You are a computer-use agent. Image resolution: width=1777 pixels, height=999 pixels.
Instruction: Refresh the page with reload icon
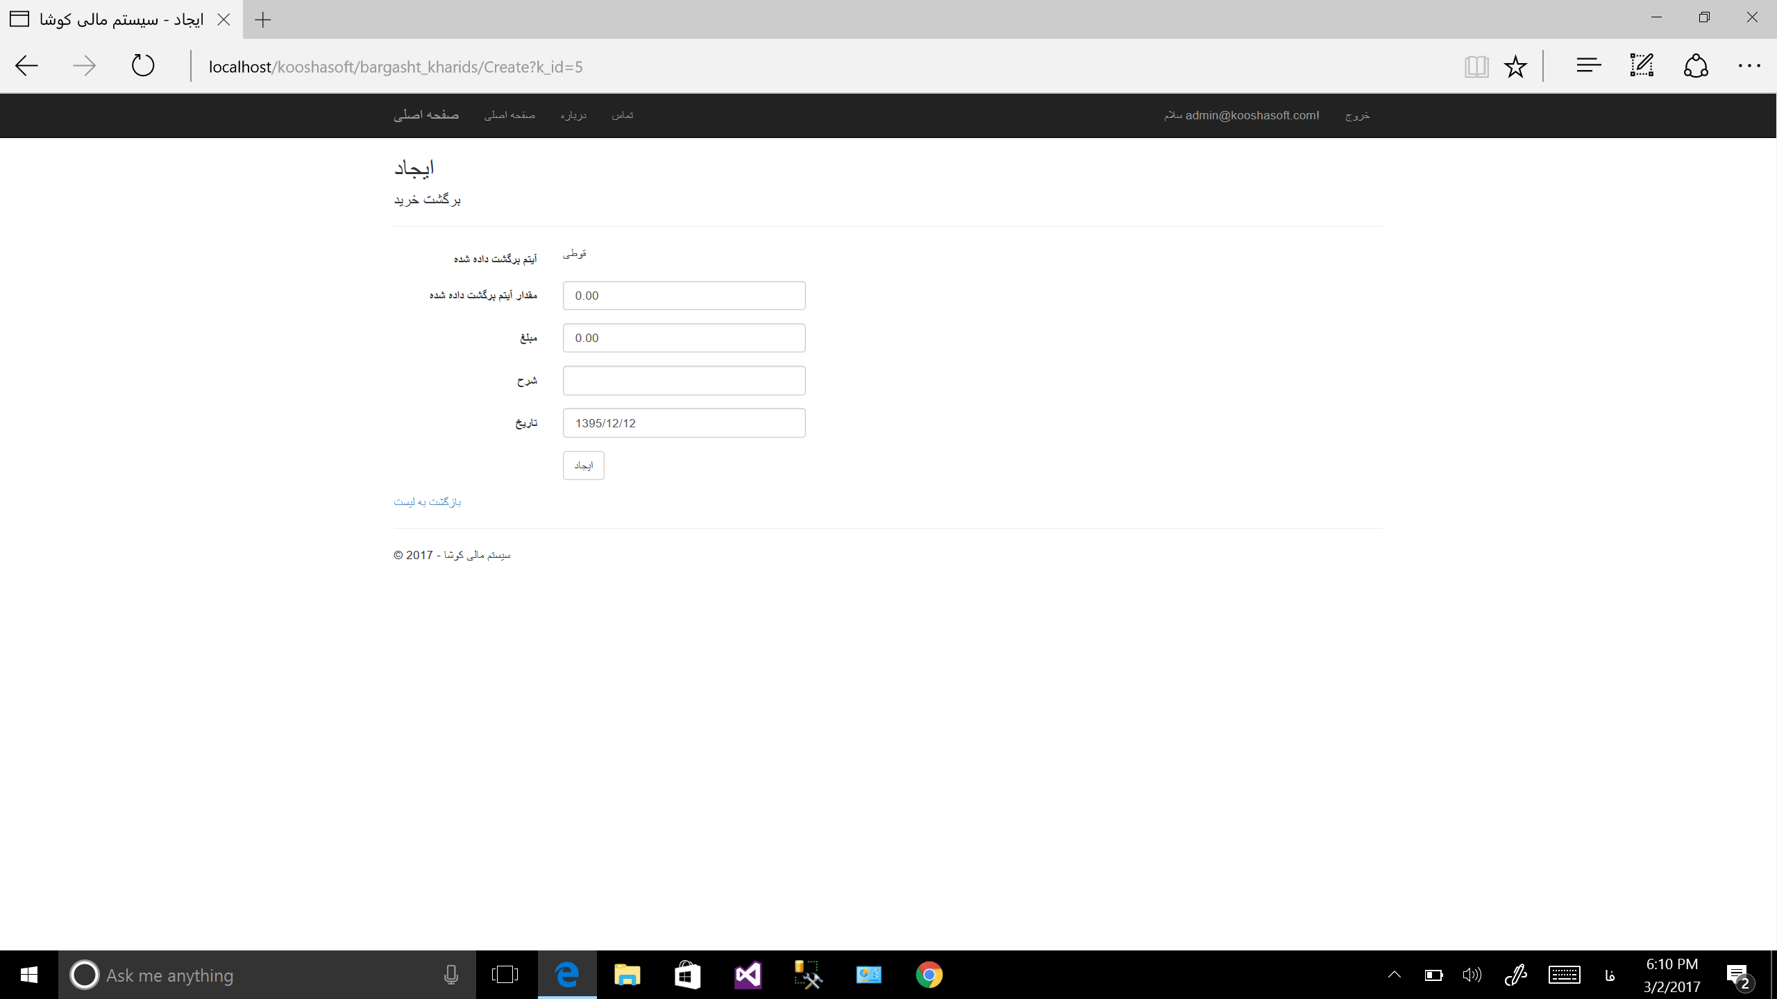tap(143, 66)
